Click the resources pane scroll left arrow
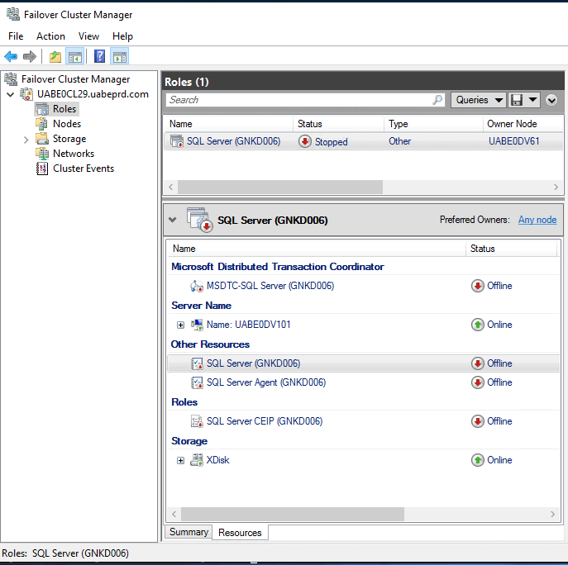Image resolution: width=568 pixels, height=565 pixels. pyautogui.click(x=174, y=514)
